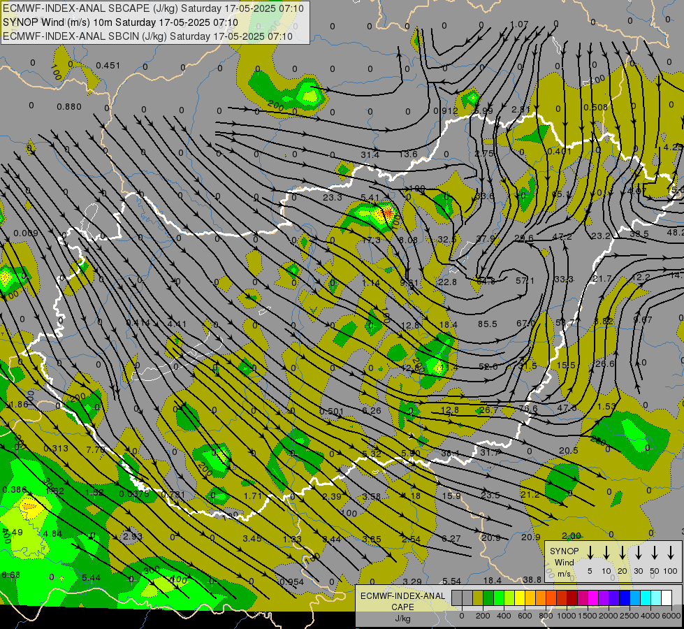
Task: Click the 1.07 value near top
Action: tap(519, 24)
